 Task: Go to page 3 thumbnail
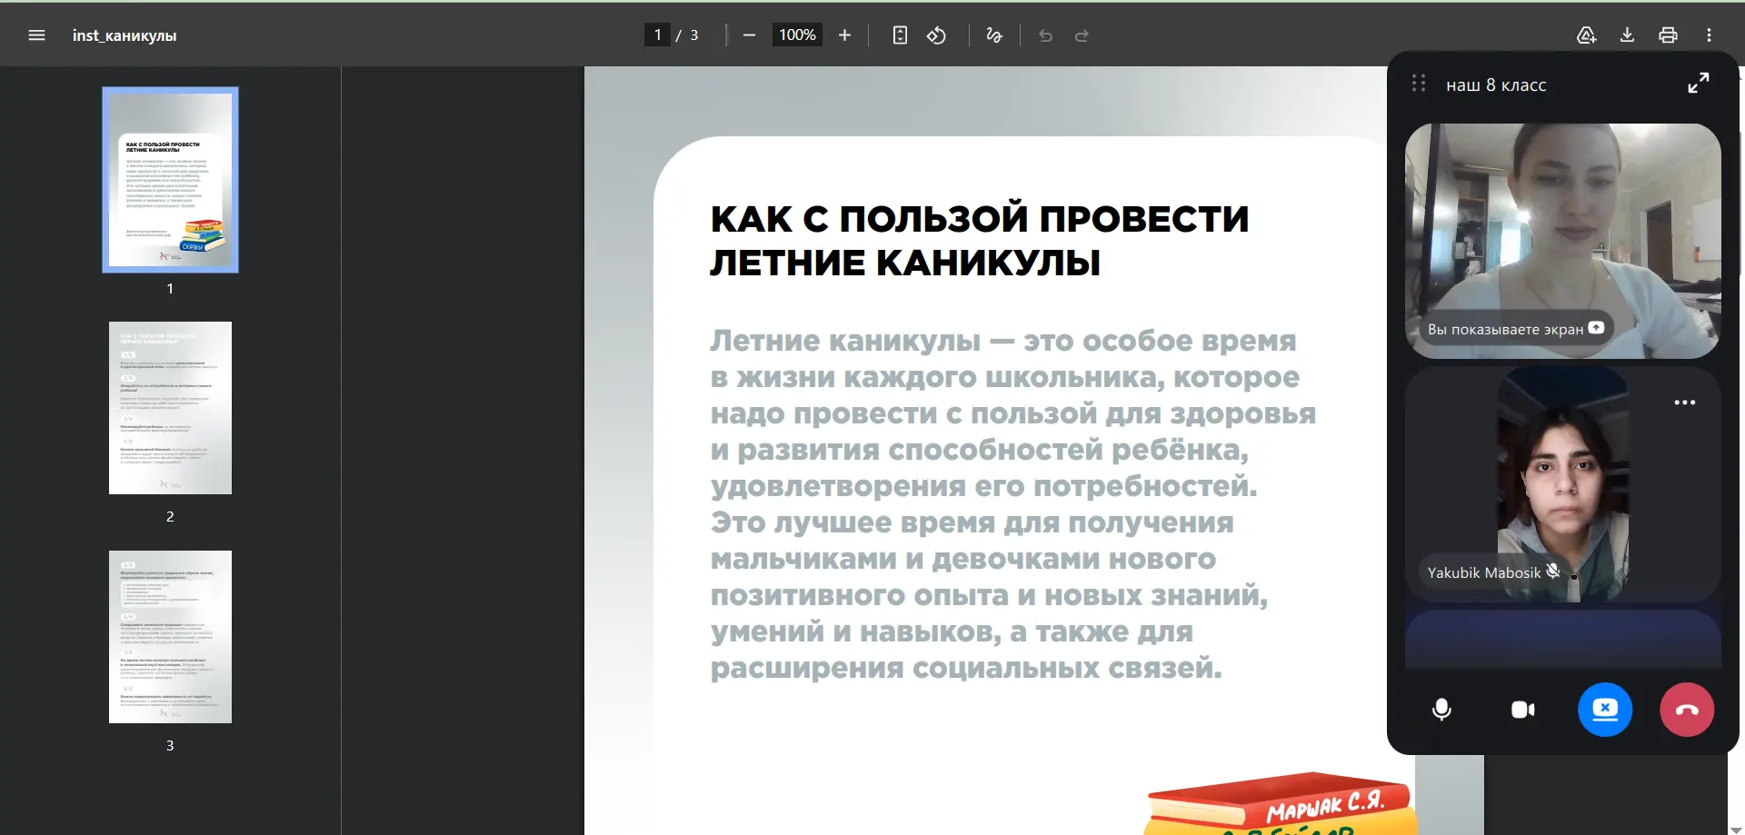(170, 637)
